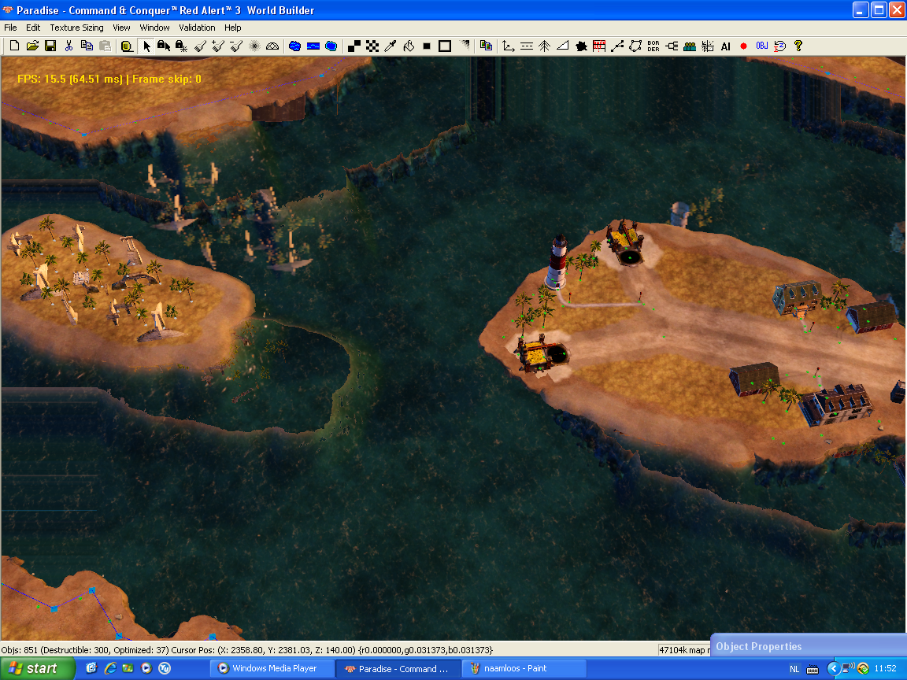Select the checkered large tile tool
The image size is (907, 680).
(372, 46)
